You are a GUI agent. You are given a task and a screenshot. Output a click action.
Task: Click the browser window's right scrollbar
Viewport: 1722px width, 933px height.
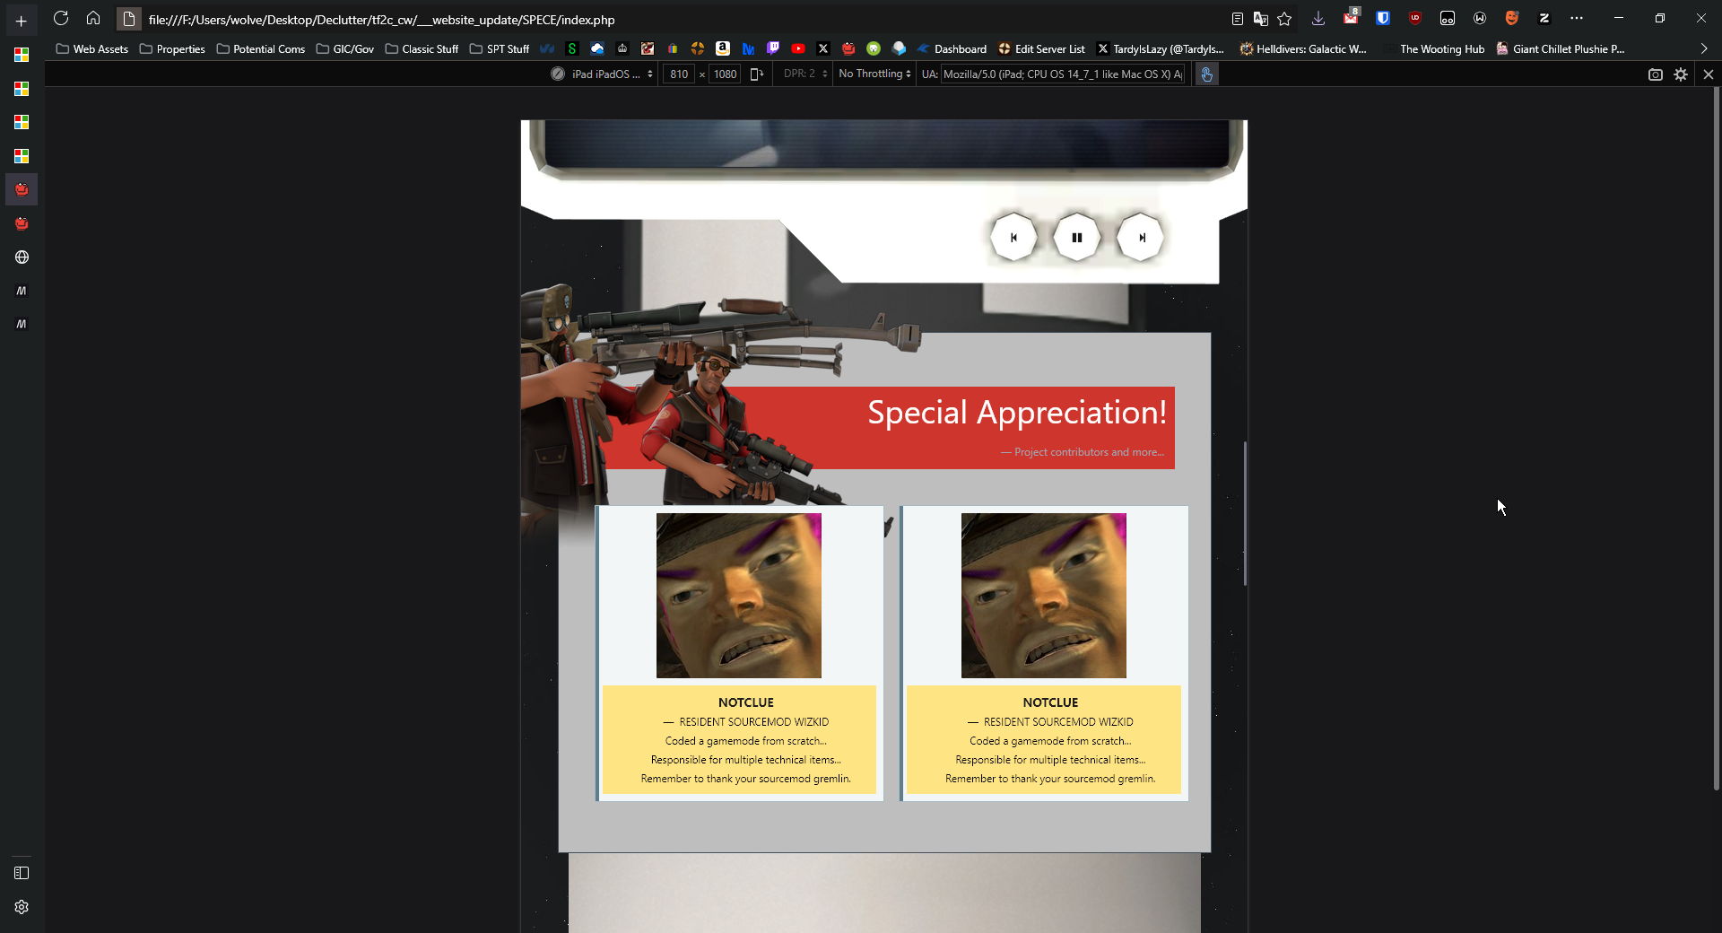[1716, 440]
